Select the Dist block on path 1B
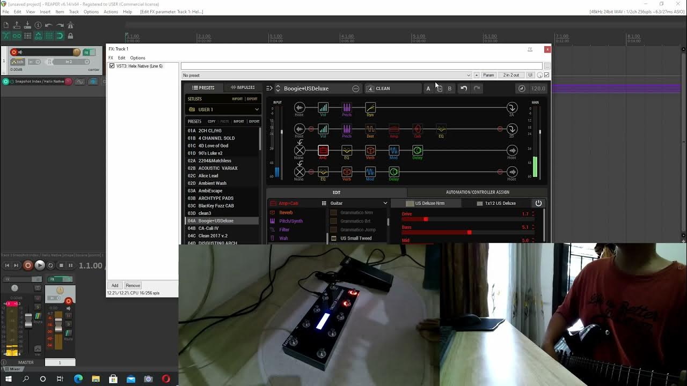This screenshot has height=386, width=687. [x=370, y=129]
